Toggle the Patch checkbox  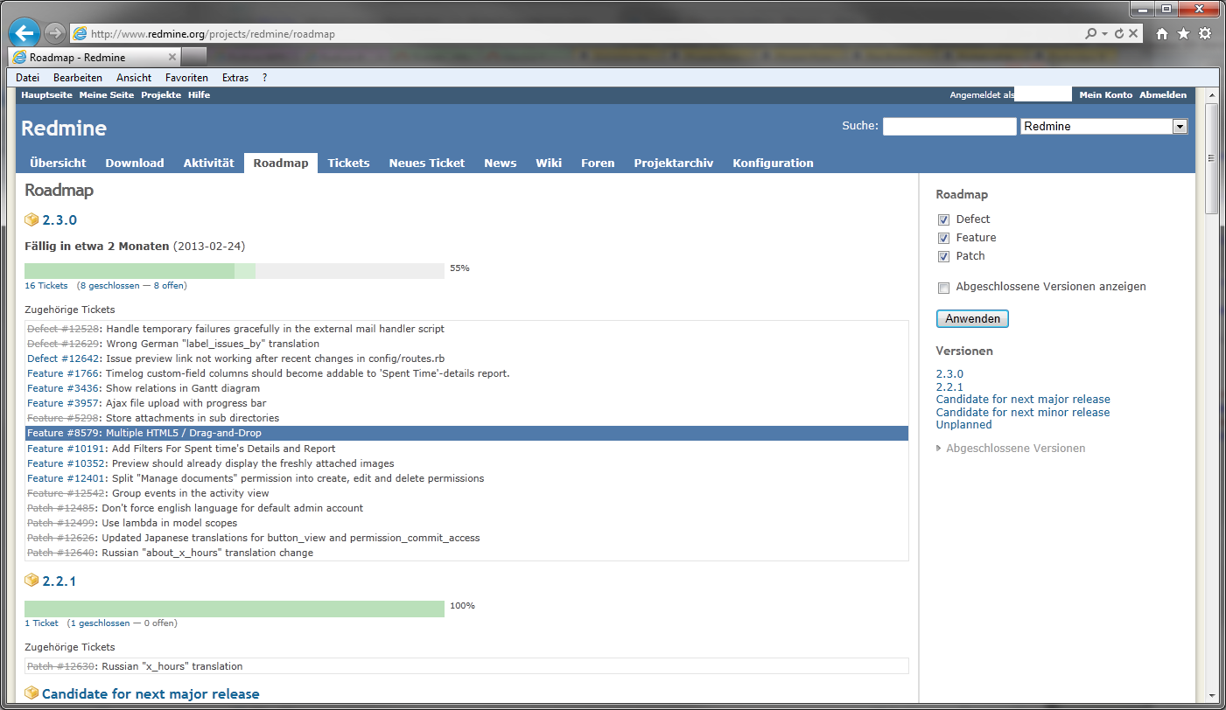tap(943, 256)
